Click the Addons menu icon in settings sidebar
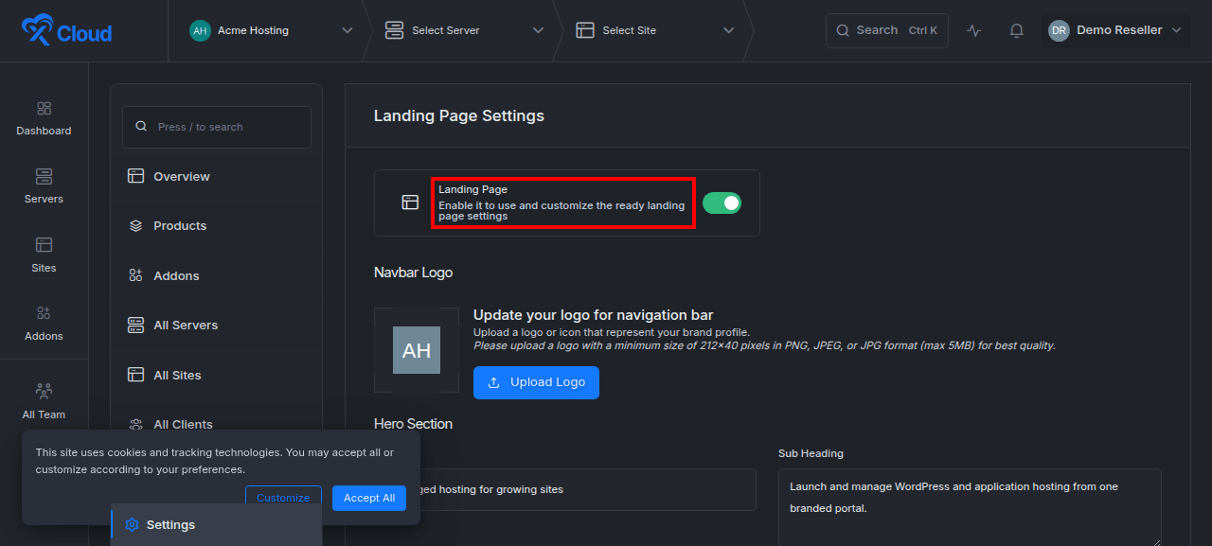Screen dimensions: 1212x546 point(135,275)
